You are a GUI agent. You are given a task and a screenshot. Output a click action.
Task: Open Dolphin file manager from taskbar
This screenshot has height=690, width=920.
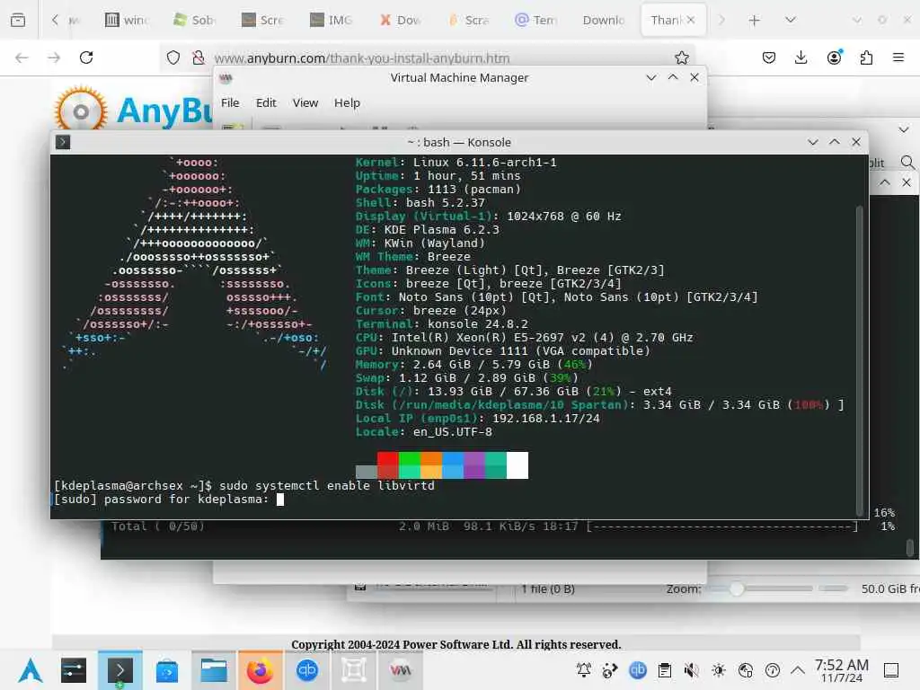coord(214,670)
